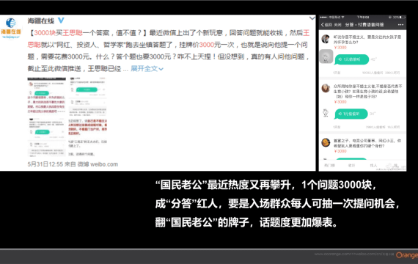
Task: Click the blue verified V badge
Action: click(x=61, y=21)
